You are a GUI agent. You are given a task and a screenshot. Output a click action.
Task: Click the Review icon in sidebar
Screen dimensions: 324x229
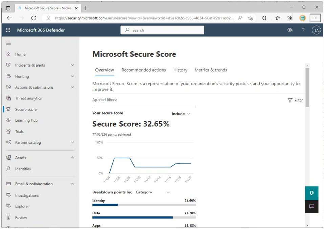8,217
